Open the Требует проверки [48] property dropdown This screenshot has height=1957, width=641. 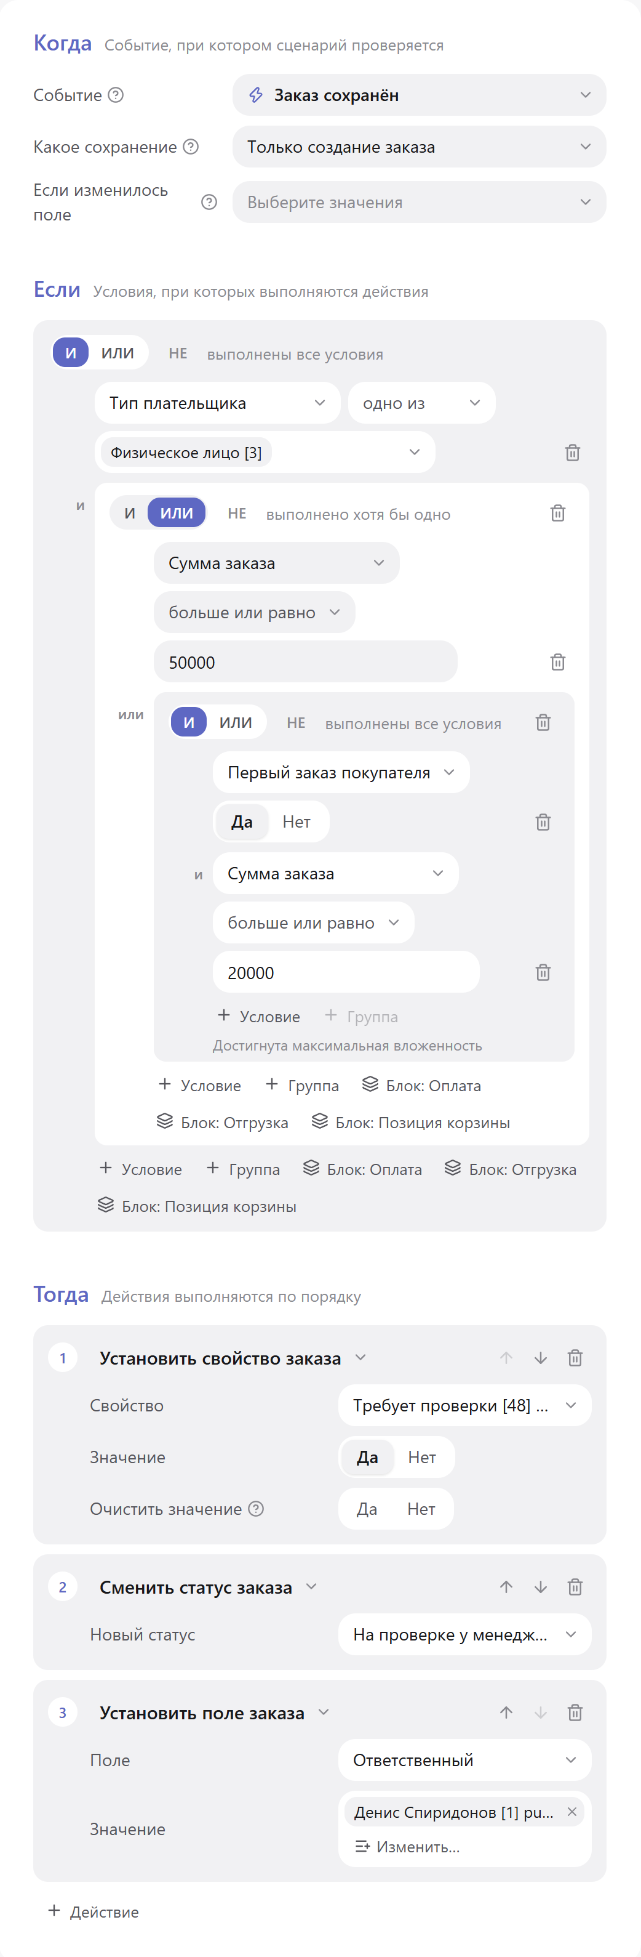click(464, 1405)
